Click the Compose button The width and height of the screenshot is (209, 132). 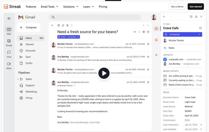[28, 28]
